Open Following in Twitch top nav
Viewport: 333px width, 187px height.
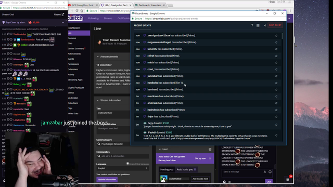(94, 19)
